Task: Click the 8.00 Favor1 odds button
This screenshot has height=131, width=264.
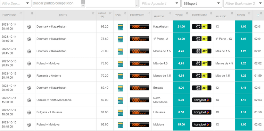Action: (x=181, y=88)
